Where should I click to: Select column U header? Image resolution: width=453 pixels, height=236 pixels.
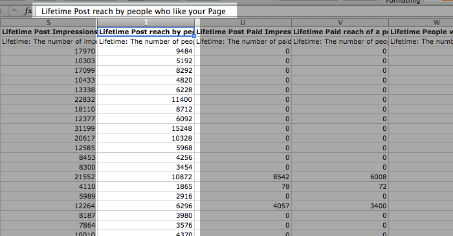point(243,23)
